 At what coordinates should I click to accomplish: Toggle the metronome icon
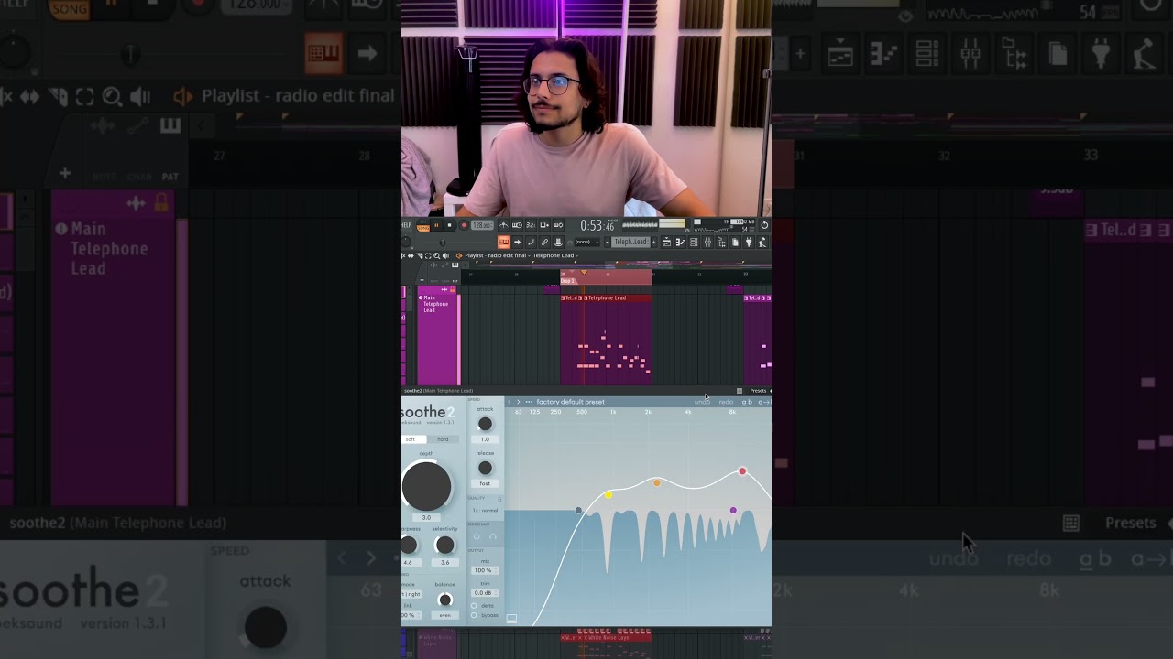click(503, 225)
